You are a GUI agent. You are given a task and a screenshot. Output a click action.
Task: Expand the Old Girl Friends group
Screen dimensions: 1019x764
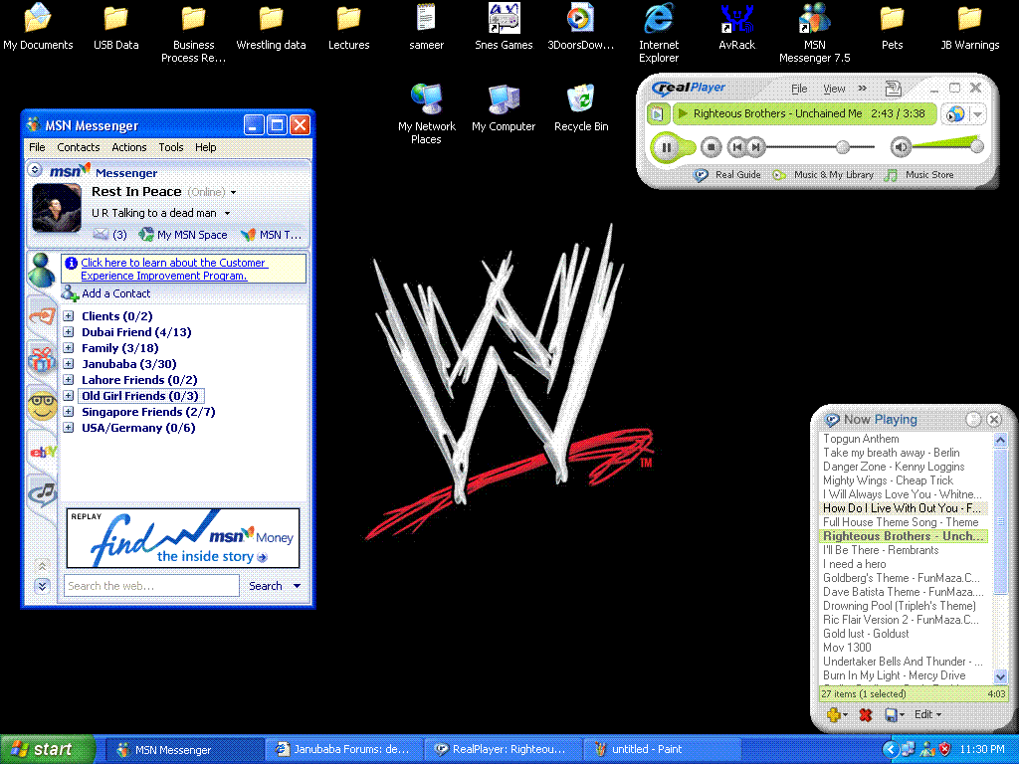point(69,396)
